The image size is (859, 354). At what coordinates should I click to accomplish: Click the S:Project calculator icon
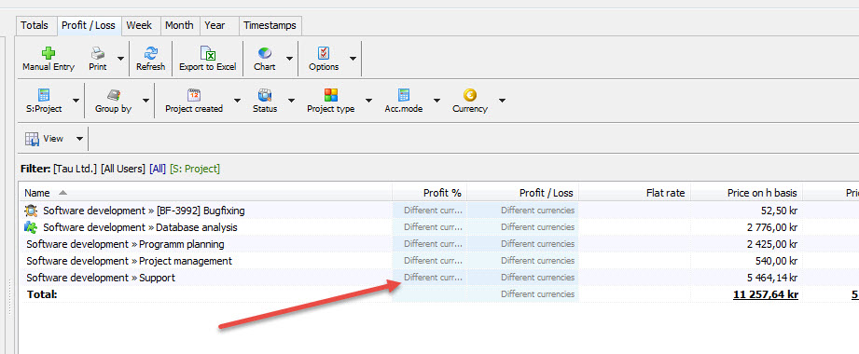coord(44,95)
